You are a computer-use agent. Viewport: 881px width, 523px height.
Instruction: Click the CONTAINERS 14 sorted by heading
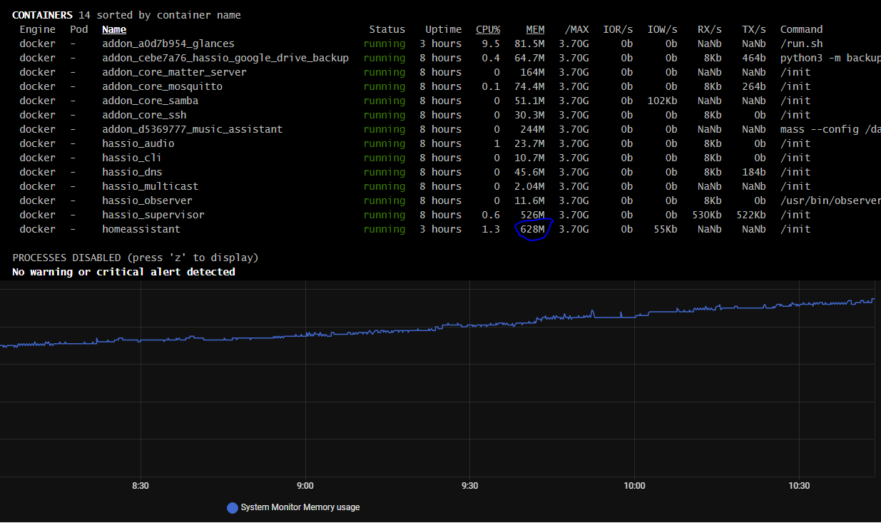point(126,15)
